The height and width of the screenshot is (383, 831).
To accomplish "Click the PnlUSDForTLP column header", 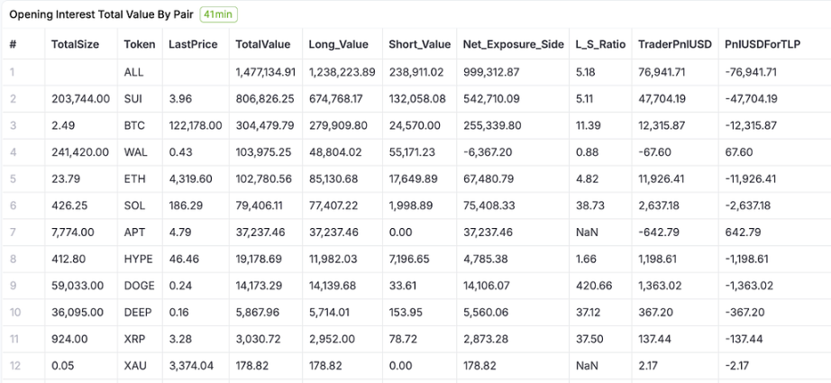I will [762, 44].
